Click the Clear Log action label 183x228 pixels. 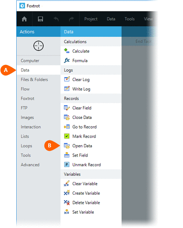[81, 80]
